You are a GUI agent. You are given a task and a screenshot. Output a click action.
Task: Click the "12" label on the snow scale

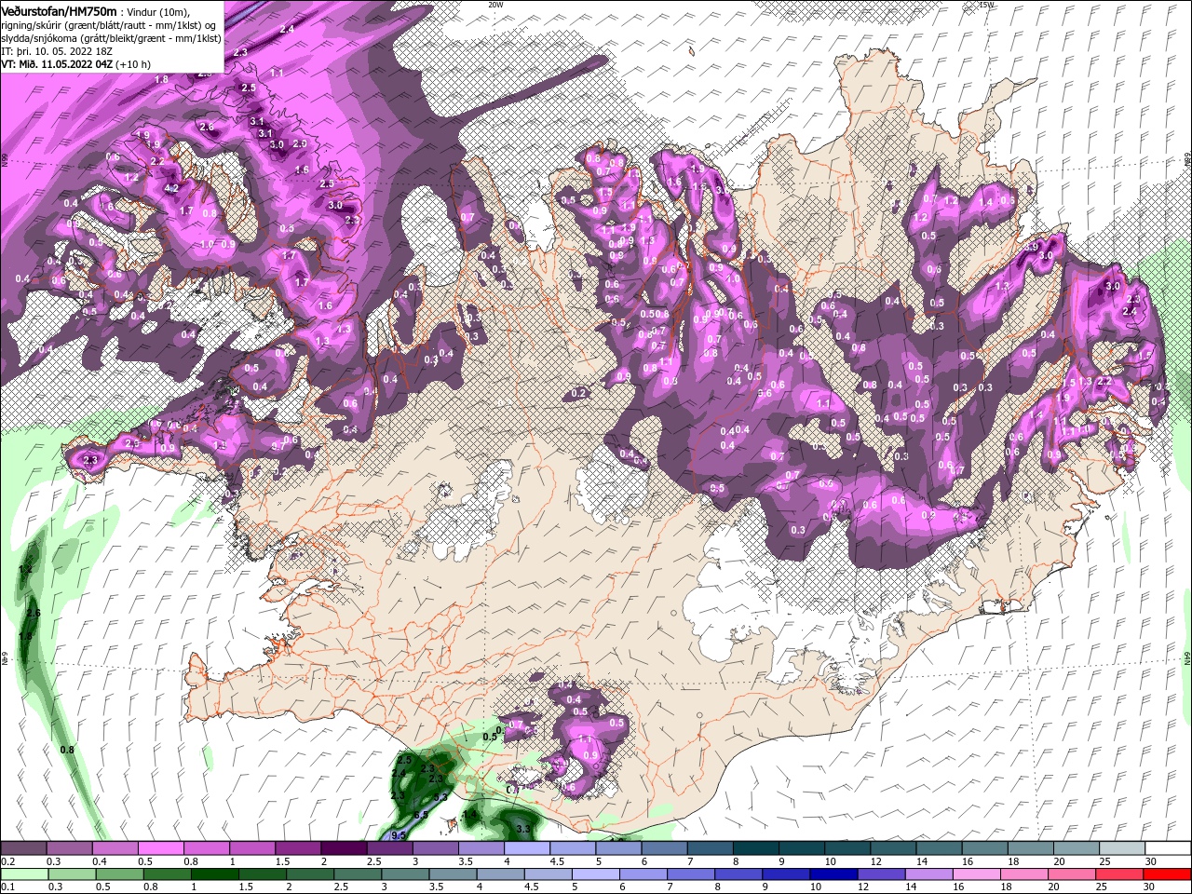[877, 861]
